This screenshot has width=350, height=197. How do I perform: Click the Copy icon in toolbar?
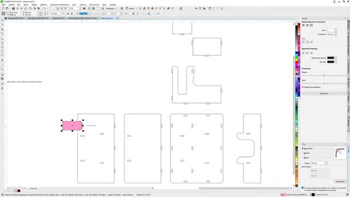click(34, 9)
